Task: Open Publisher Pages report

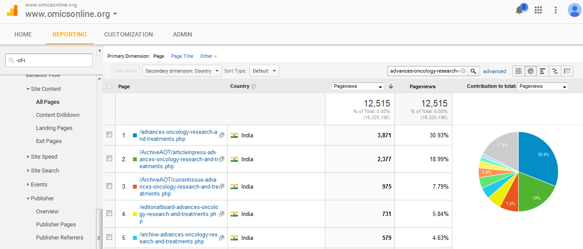Action: 56,224
